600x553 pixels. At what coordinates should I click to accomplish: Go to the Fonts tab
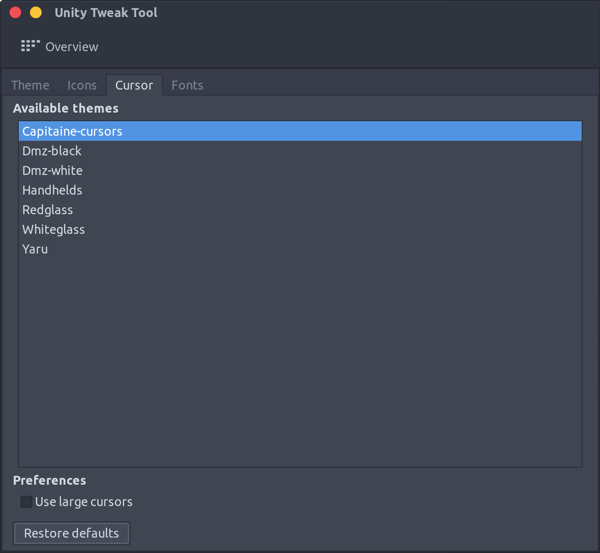[187, 85]
